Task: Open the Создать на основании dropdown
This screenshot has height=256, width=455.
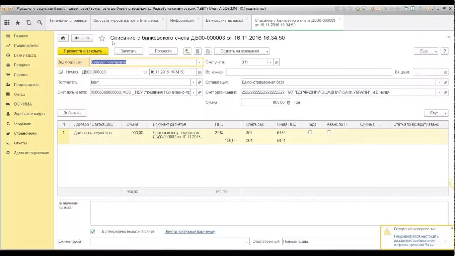Action: (242, 51)
